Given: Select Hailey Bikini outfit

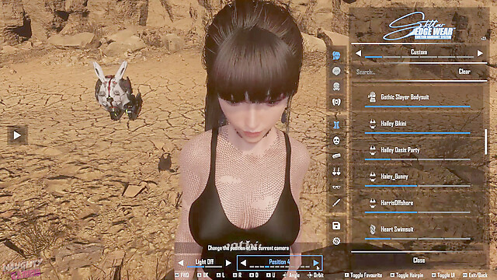Looking at the screenshot, I should [x=418, y=124].
